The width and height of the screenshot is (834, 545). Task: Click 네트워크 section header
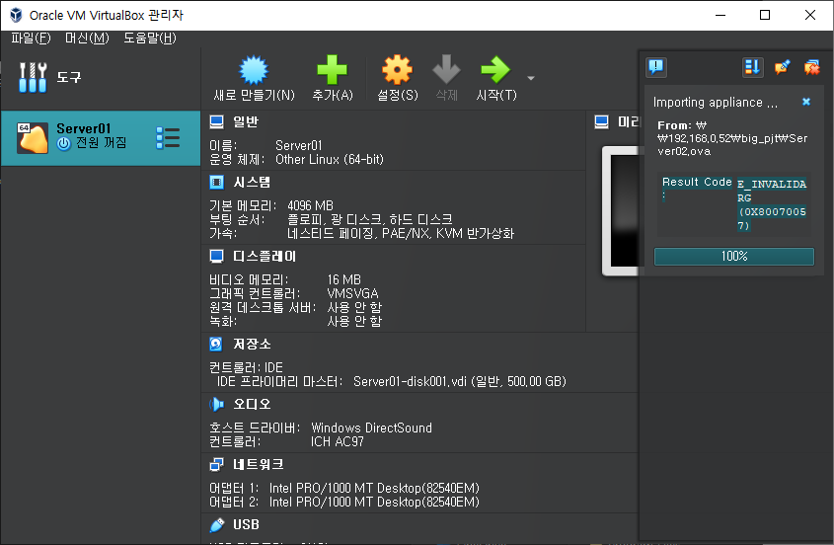pyautogui.click(x=258, y=464)
